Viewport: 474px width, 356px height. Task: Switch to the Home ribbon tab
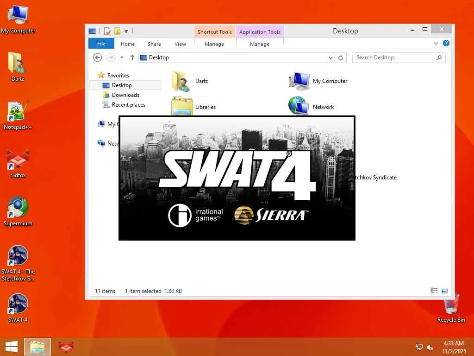(x=128, y=44)
